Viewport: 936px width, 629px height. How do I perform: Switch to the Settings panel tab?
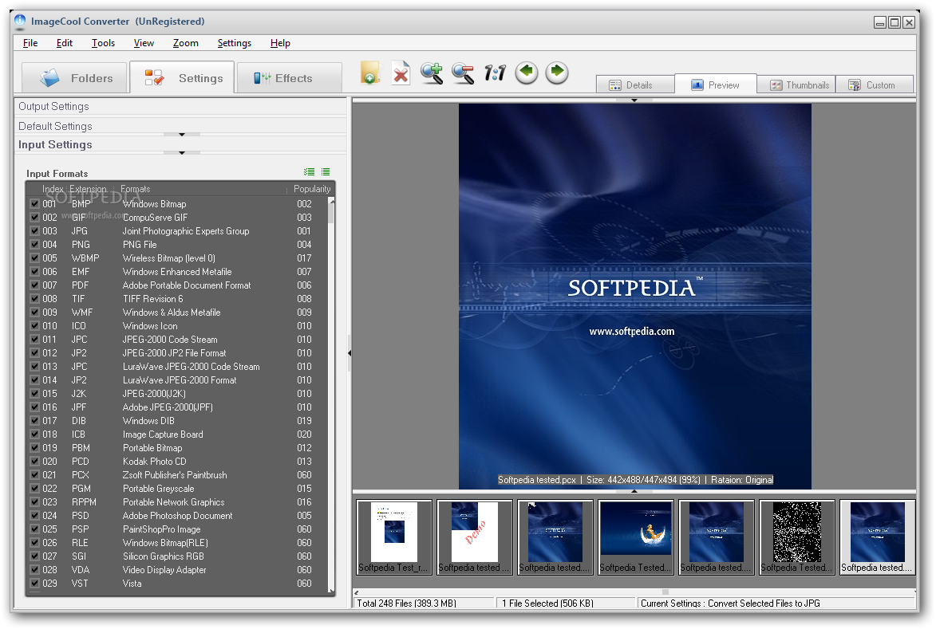click(x=182, y=77)
